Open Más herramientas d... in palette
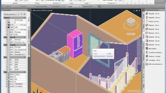The height and width of the screenshot is (93, 166). pyautogui.click(x=154, y=64)
